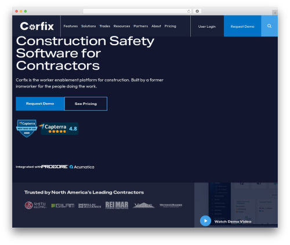Click the Capterra Best Ease of Use badge
The width and height of the screenshot is (290, 245).
click(27, 129)
